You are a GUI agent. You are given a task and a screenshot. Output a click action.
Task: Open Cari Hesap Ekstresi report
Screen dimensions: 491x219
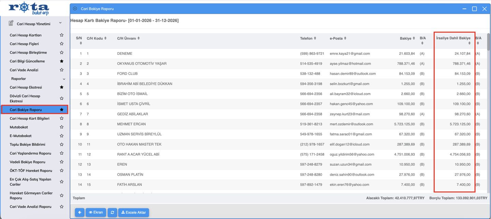(26, 88)
